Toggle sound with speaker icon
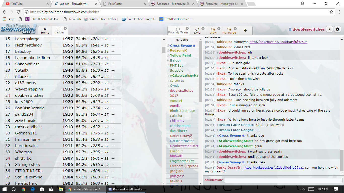The height and width of the screenshot is (193, 344). pos(329,29)
